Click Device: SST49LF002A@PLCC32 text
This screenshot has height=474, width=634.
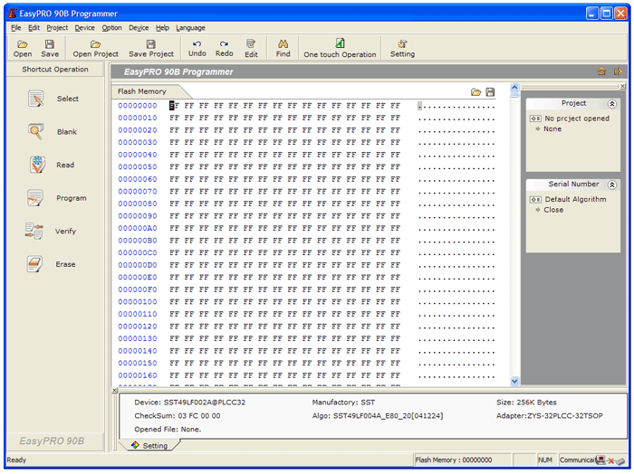[x=189, y=403]
